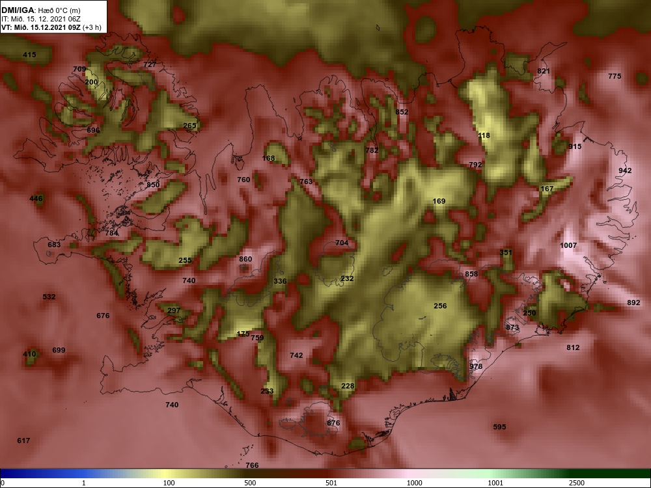Click the 532 value label
651x488 pixels.
coord(49,297)
